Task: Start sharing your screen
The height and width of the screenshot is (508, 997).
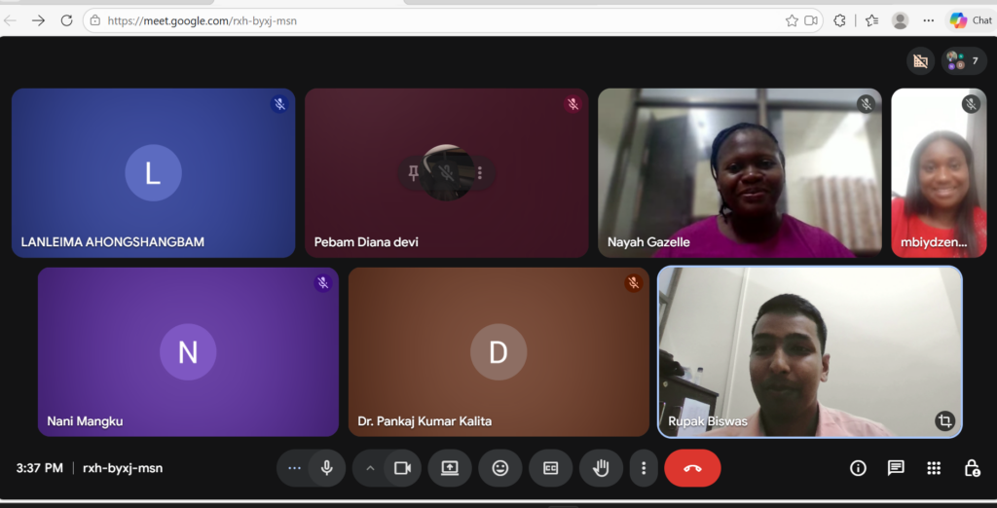Action: click(449, 468)
